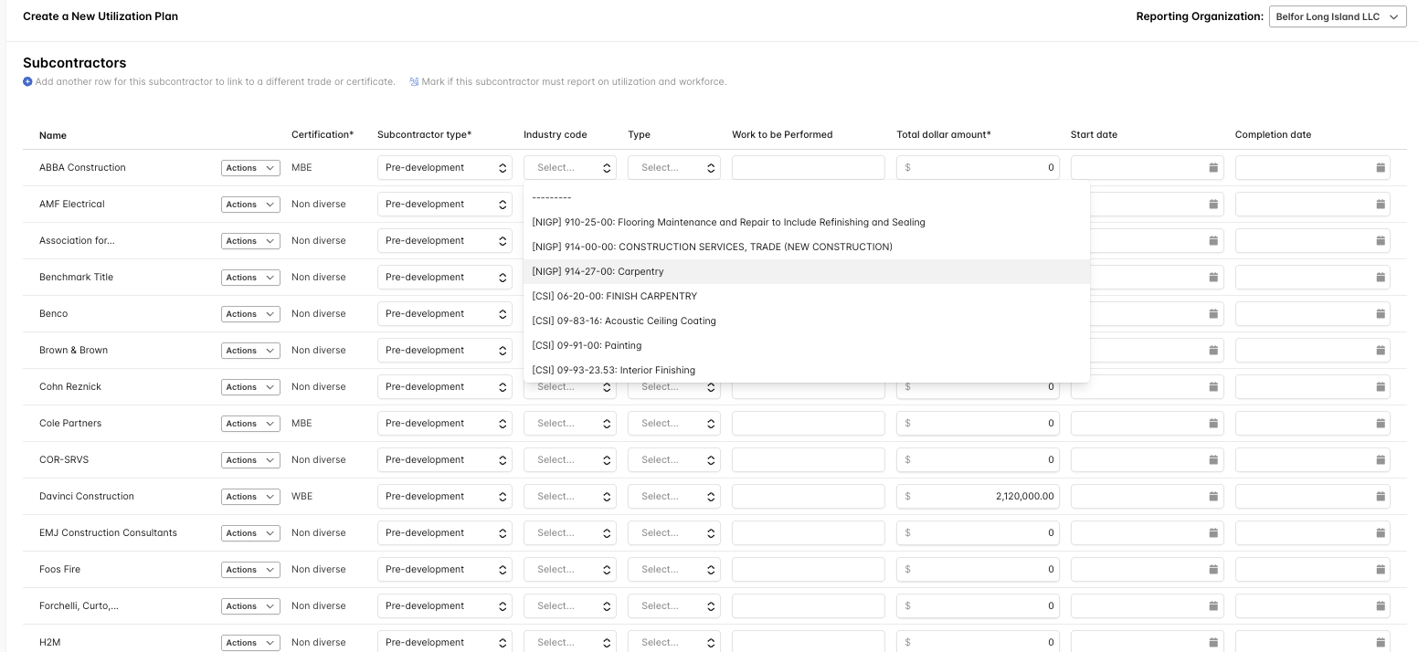Open Industry code dropdown for Cohn Reznick
The image size is (1418, 652).
(x=570, y=387)
